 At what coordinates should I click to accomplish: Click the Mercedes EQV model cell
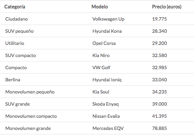coord(108,128)
